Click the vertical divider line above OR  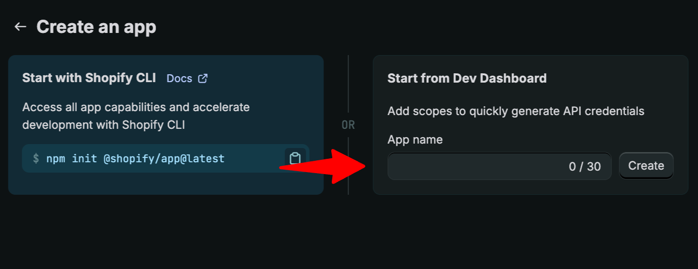pos(348,84)
